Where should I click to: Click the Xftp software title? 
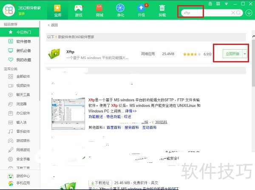[x=70, y=52]
